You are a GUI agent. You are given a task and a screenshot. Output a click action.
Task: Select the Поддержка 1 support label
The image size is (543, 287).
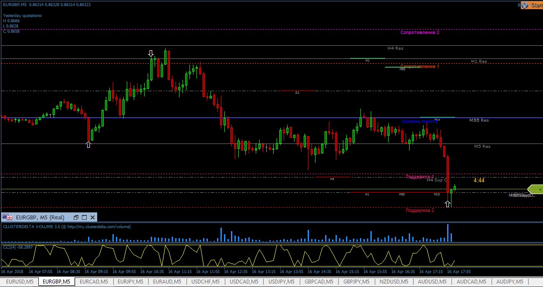pos(420,176)
